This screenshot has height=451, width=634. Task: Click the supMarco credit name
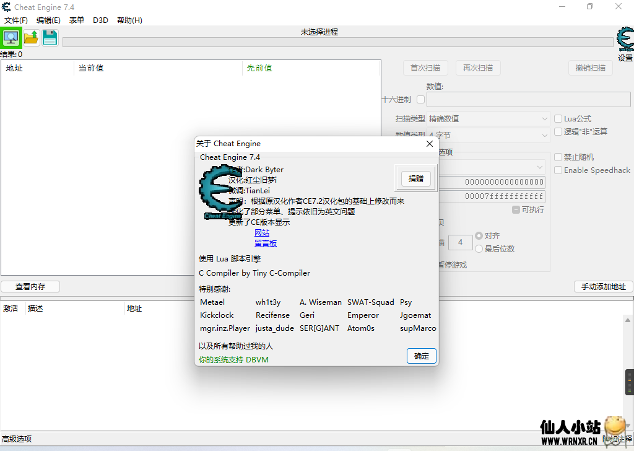[x=418, y=328]
